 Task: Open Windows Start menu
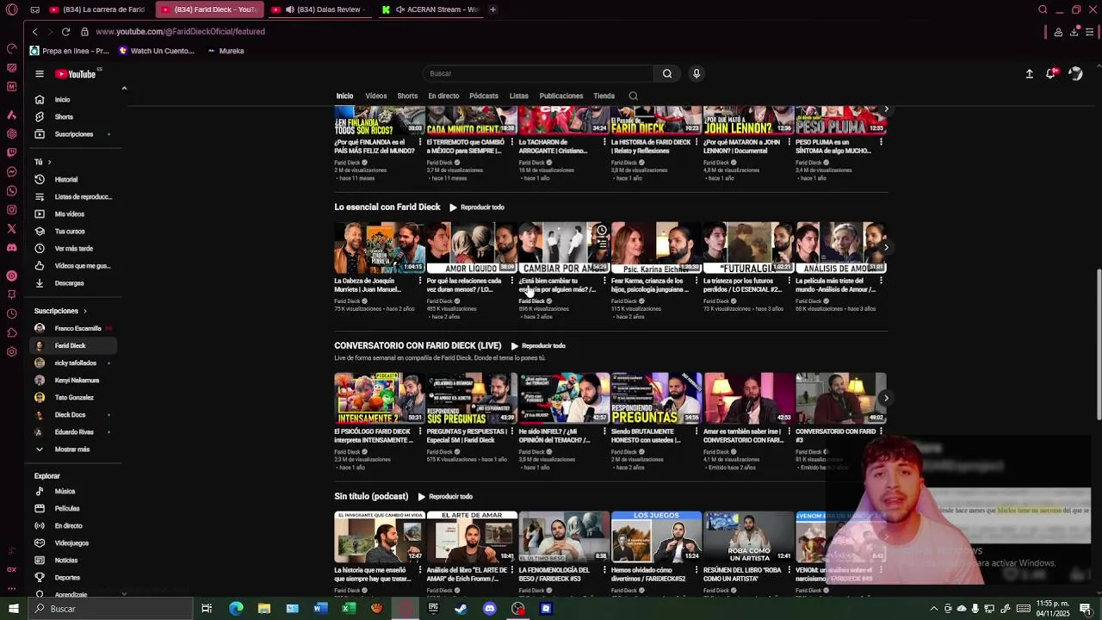tap(14, 609)
